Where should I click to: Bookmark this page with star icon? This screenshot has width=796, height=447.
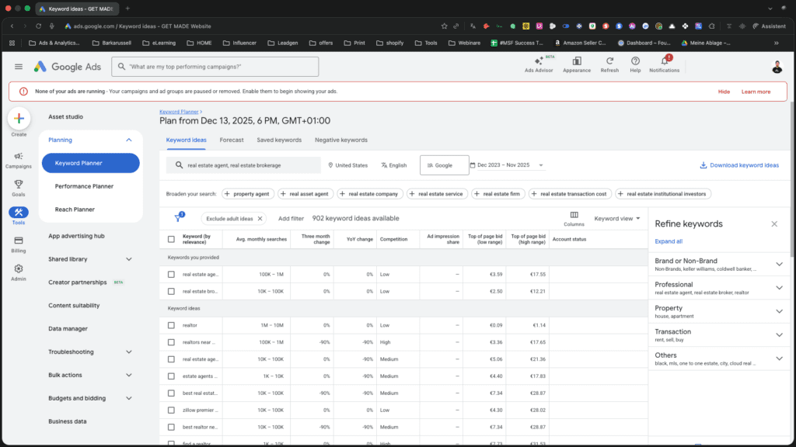tap(444, 26)
